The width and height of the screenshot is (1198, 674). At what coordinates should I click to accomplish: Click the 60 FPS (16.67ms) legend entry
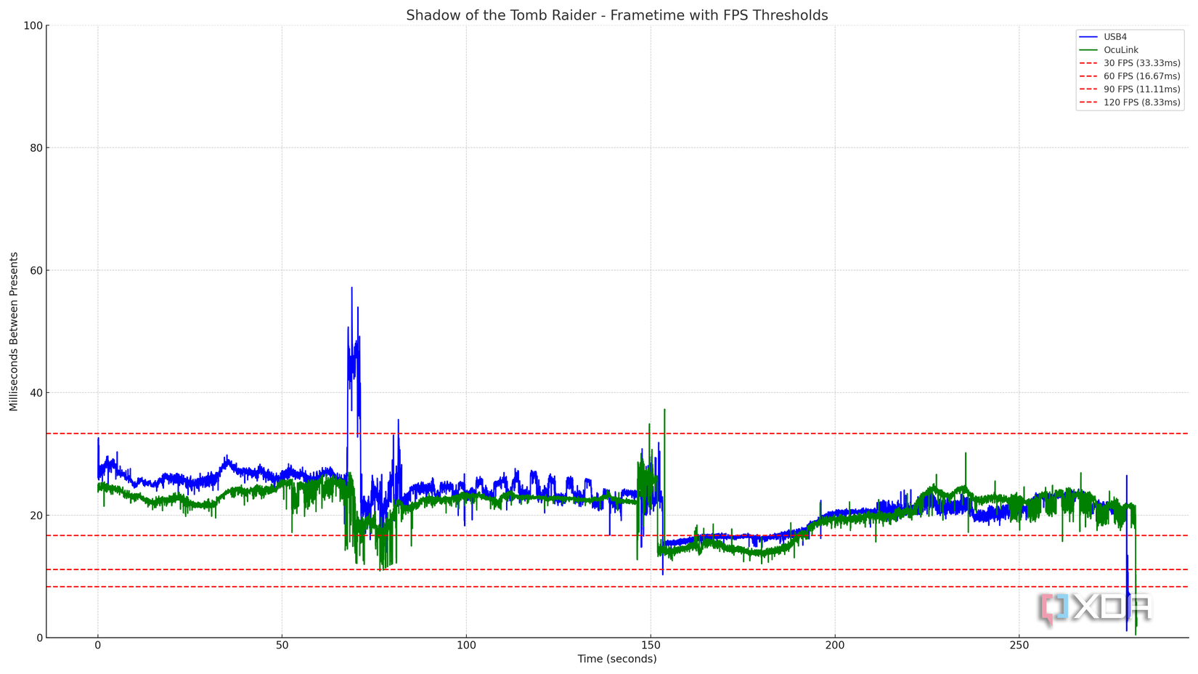(x=1130, y=76)
